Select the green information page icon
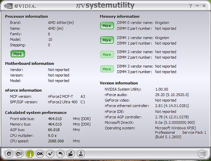Viewport: 211px width, 161px height. click(x=30, y=154)
